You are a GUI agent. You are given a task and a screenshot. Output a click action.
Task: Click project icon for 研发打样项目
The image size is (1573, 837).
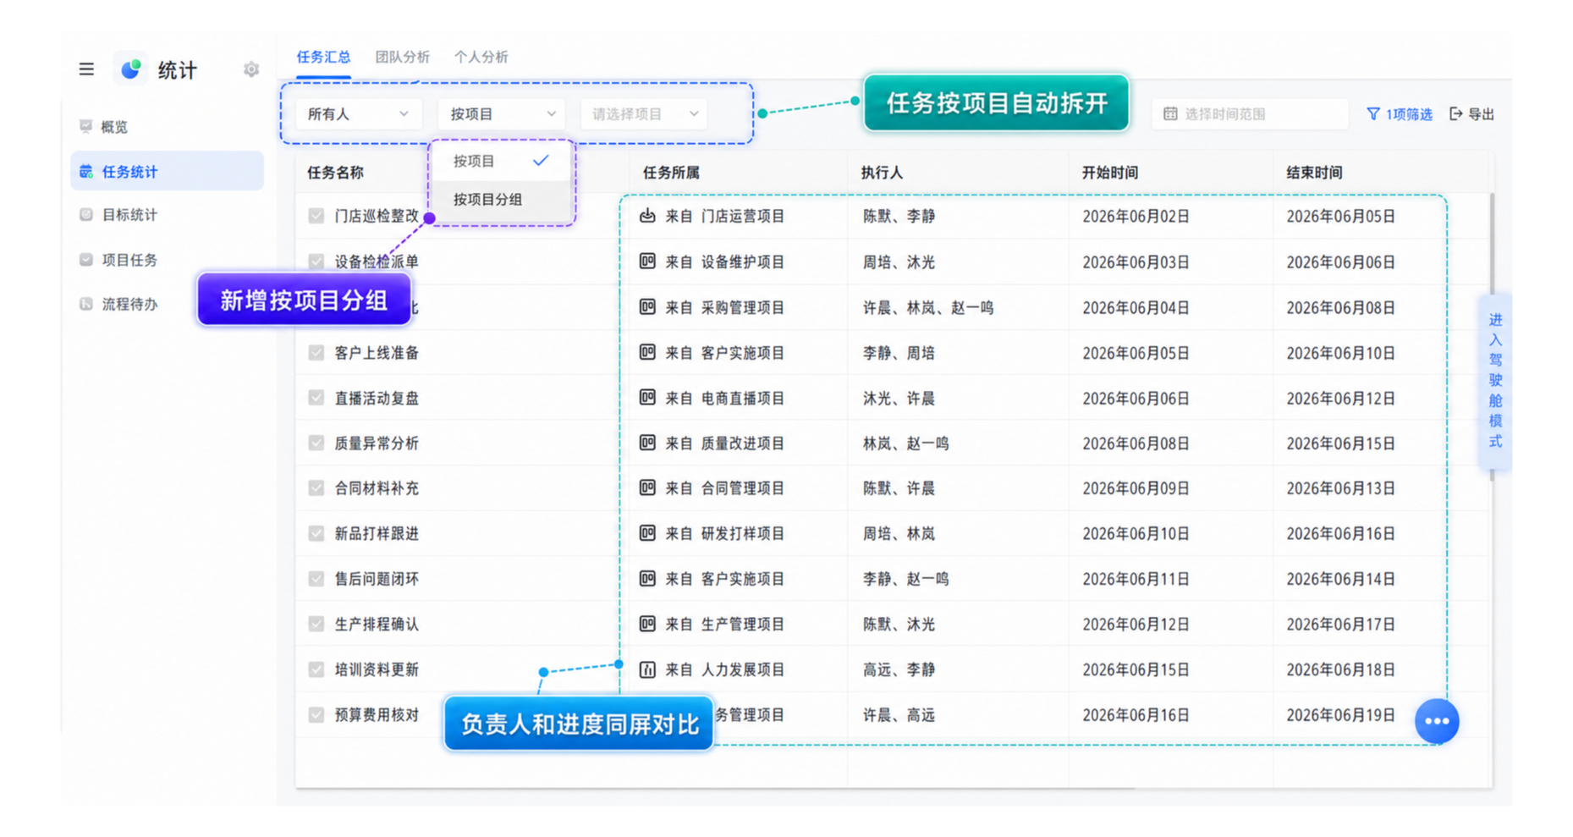pos(647,533)
